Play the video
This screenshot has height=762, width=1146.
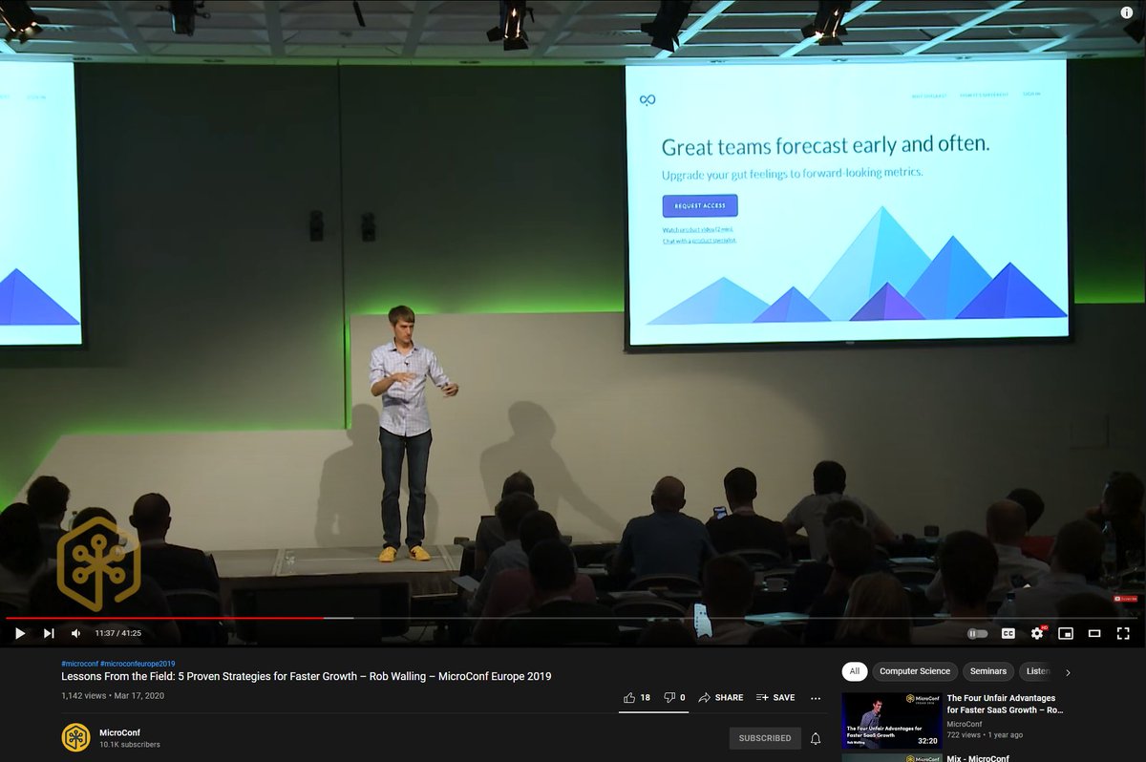(19, 633)
